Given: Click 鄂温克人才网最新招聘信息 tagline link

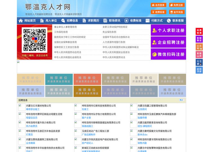Looking at the screenshot, I should [39, 14].
